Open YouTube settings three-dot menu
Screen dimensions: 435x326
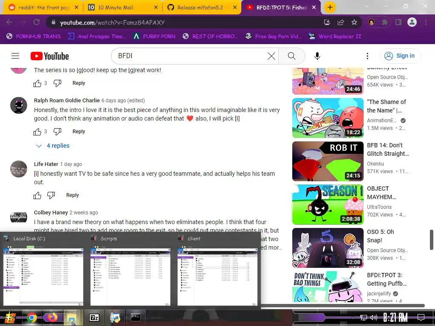(367, 56)
